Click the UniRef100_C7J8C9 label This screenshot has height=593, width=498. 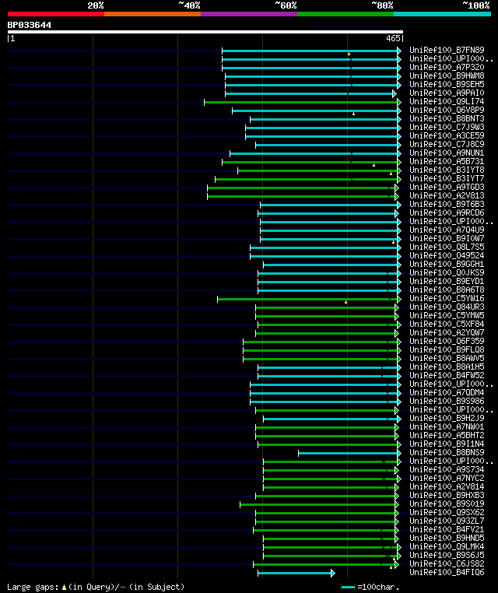(447, 144)
